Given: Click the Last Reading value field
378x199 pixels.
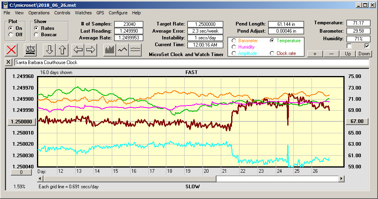Looking at the screenshot, I should click(129, 31).
